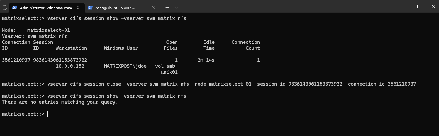Click connection ID 3561210937 in the table row
439x136 pixels.
point(16,60)
